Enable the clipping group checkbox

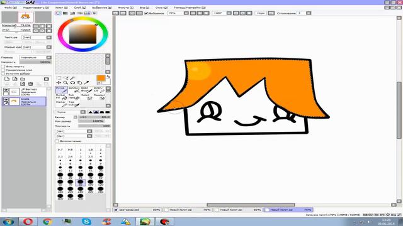tap(3, 70)
